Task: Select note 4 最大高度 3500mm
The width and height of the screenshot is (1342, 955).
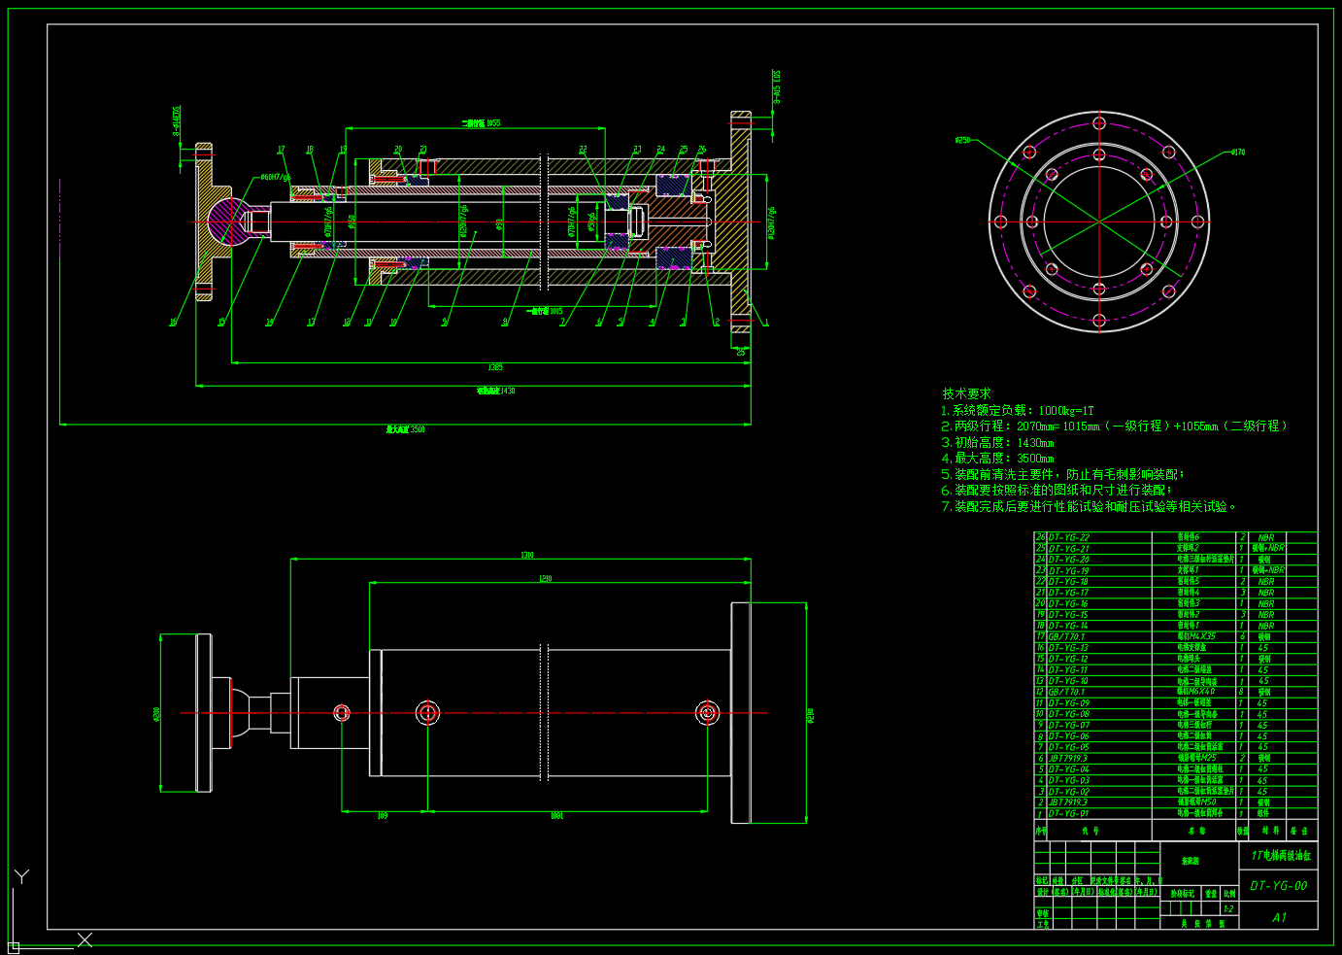Action: [997, 458]
